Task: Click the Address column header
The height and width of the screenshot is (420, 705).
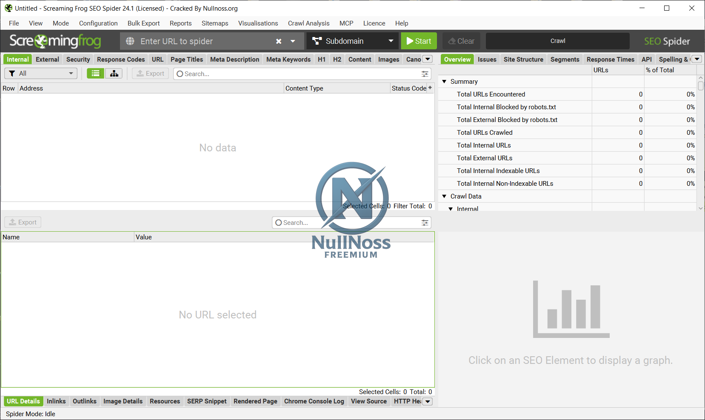Action: (151, 88)
